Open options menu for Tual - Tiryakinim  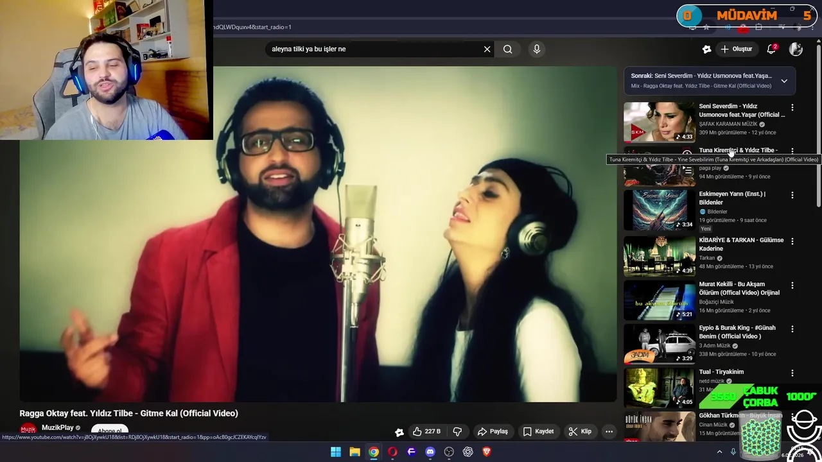(792, 373)
